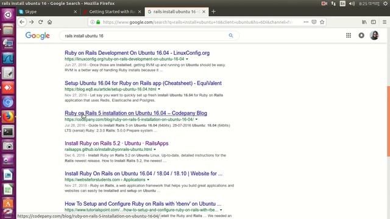The image size is (390, 219).
Task: Open the Google apps grid
Action: [x=349, y=35]
